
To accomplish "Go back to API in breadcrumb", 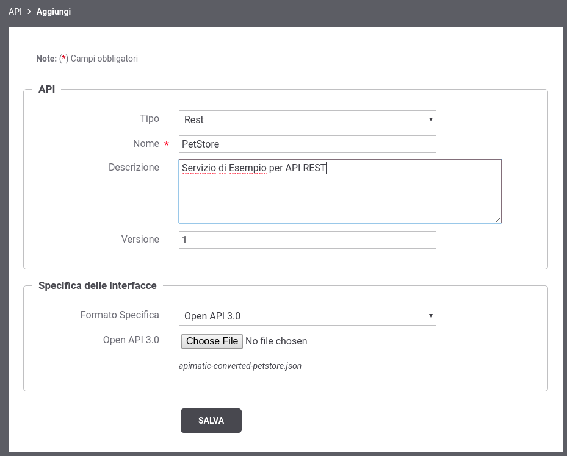I will click(15, 12).
